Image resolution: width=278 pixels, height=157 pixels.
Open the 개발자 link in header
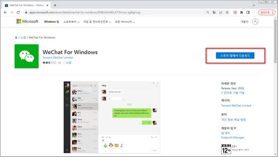[244, 21]
